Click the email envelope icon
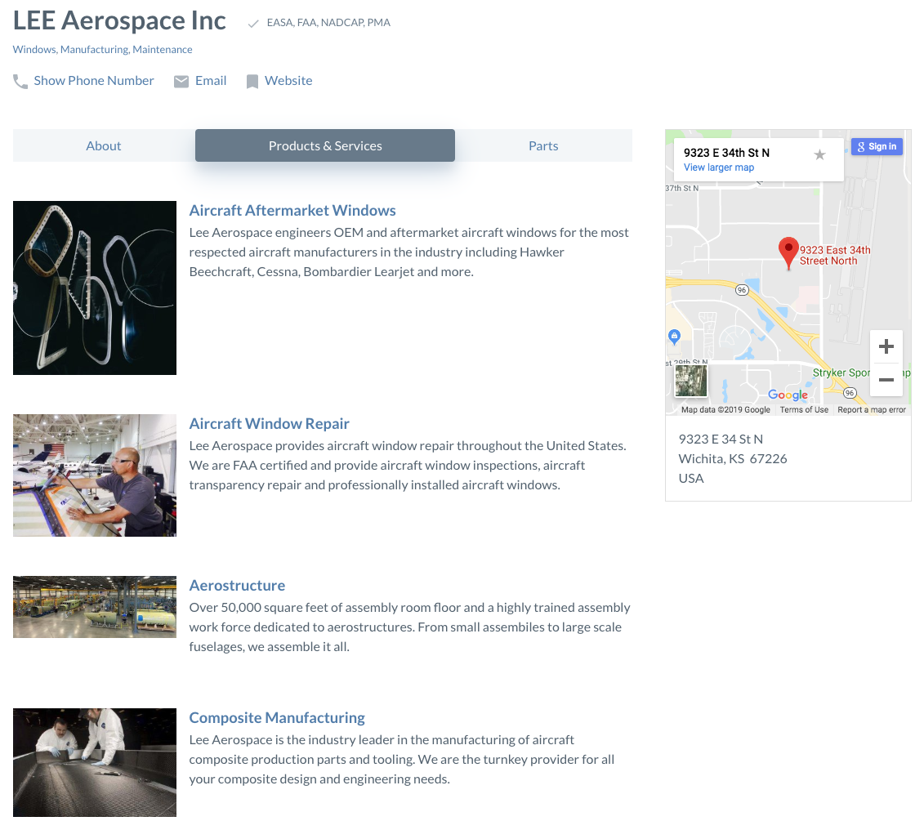Viewport: 924px width, 830px height. 181,82
